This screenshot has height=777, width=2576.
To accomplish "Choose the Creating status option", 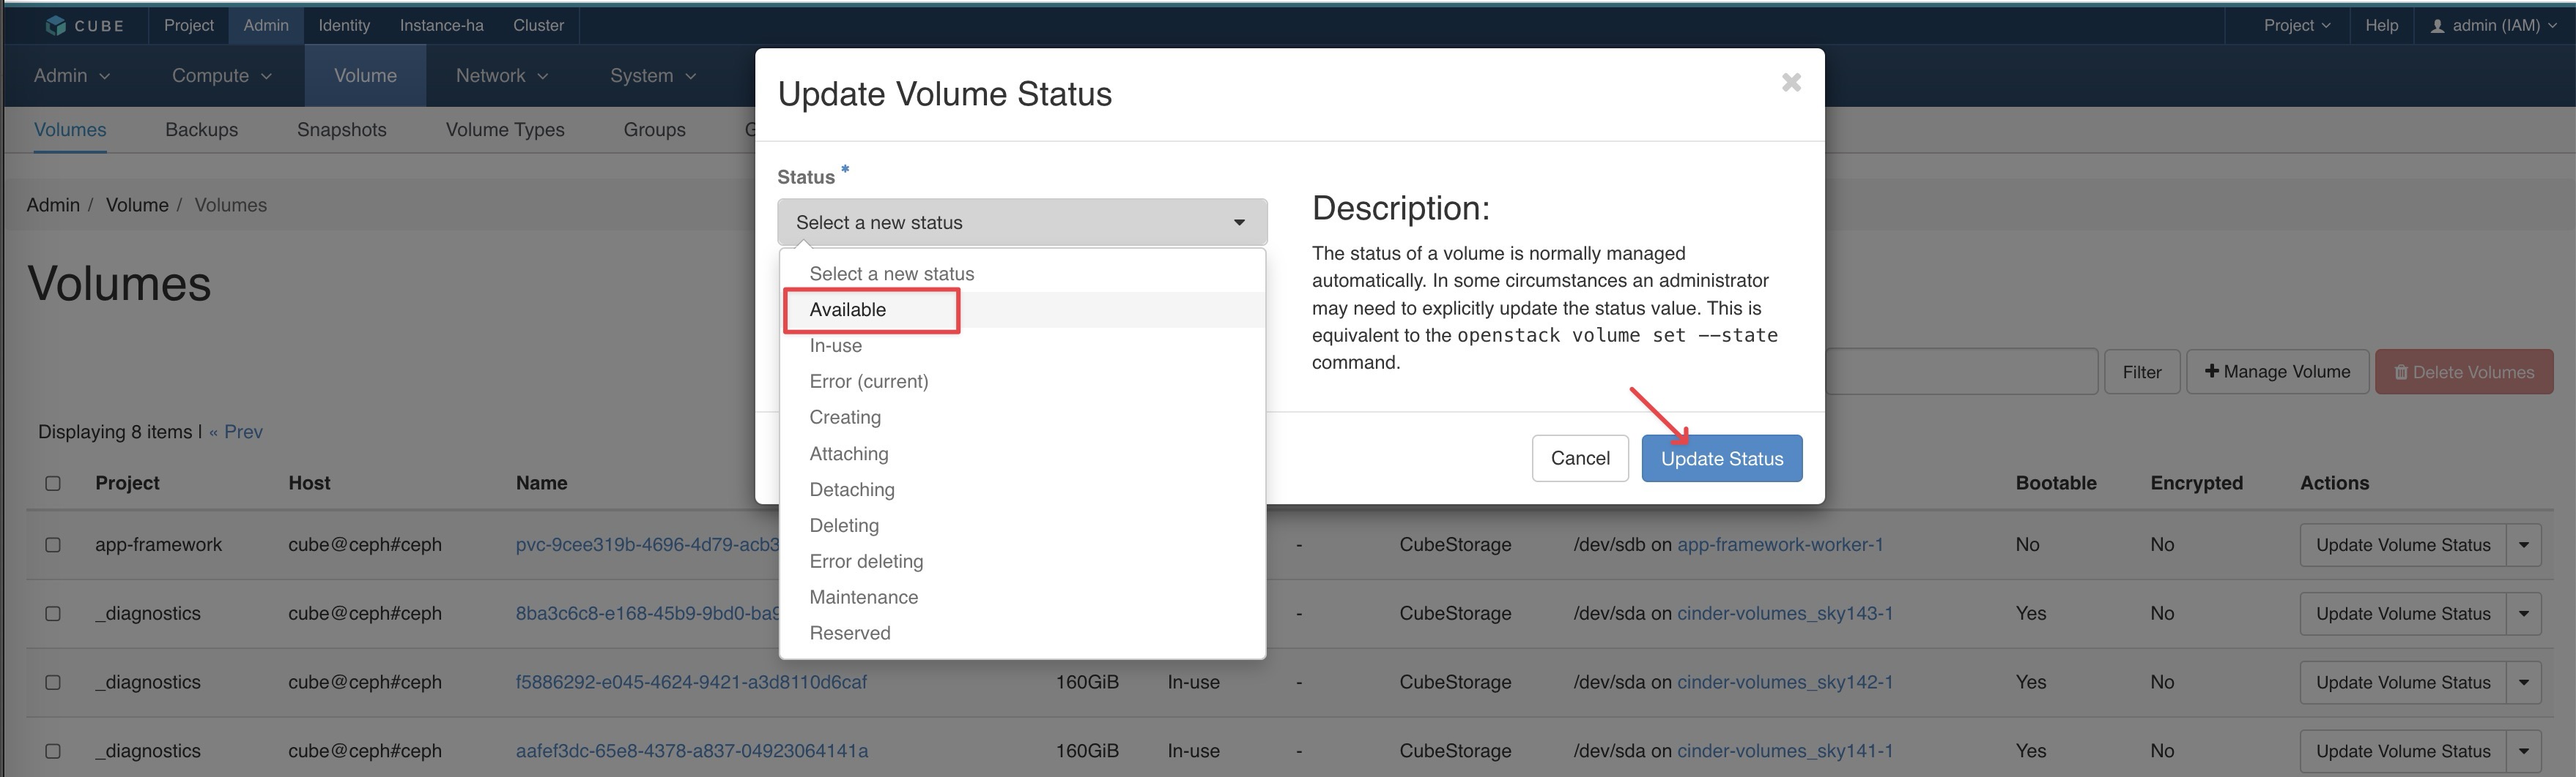I will tap(1022, 418).
